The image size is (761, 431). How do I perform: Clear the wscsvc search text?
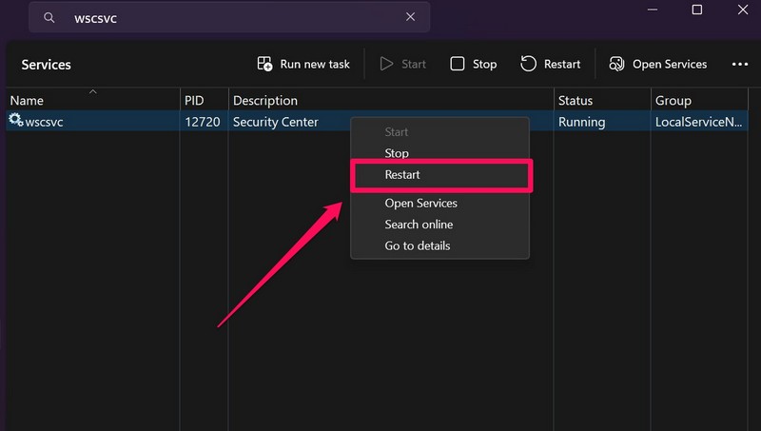click(x=411, y=17)
